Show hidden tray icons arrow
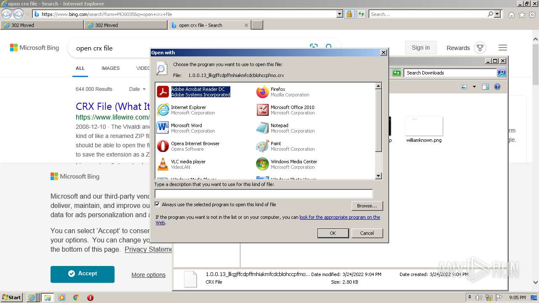The image size is (539, 303). [470, 298]
